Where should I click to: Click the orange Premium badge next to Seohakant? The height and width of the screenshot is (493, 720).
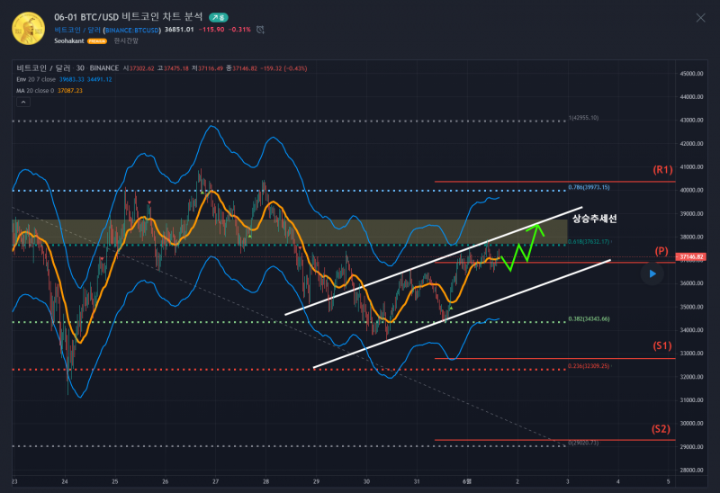tap(97, 40)
